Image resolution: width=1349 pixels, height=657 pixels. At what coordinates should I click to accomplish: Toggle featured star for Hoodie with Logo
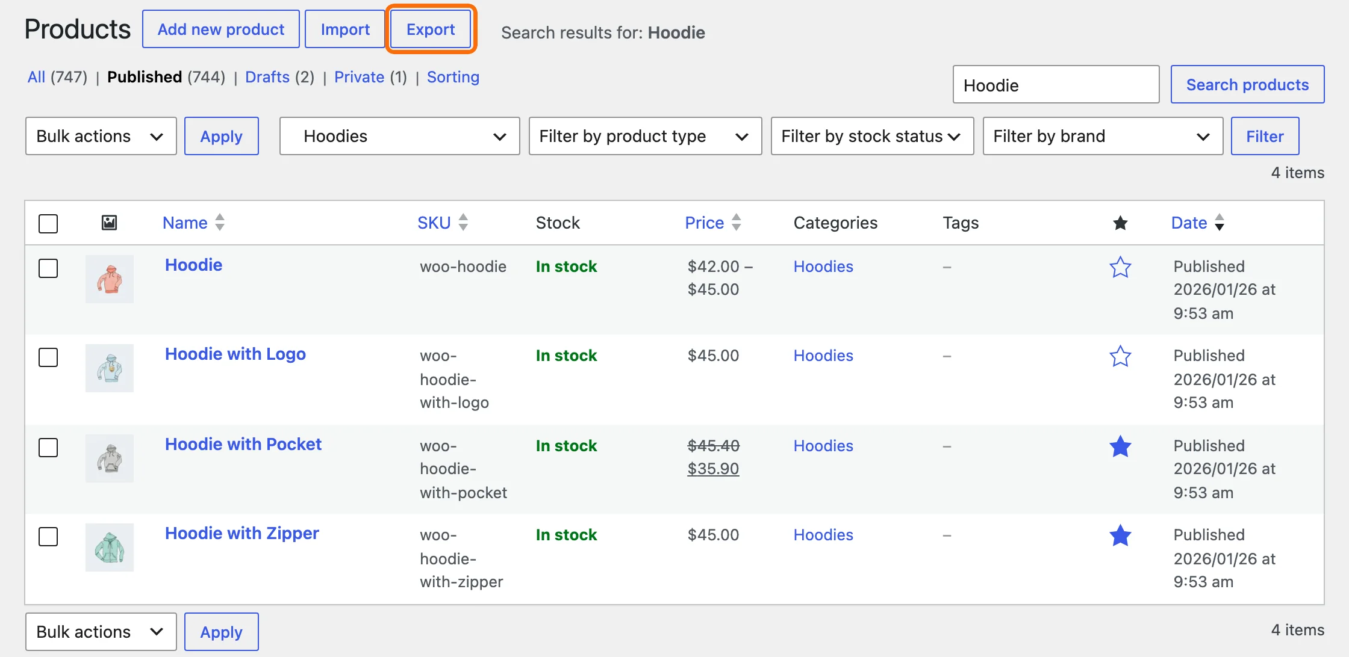[1120, 356]
